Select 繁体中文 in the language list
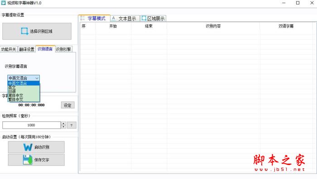317x179 pixels. pyautogui.click(x=24, y=100)
